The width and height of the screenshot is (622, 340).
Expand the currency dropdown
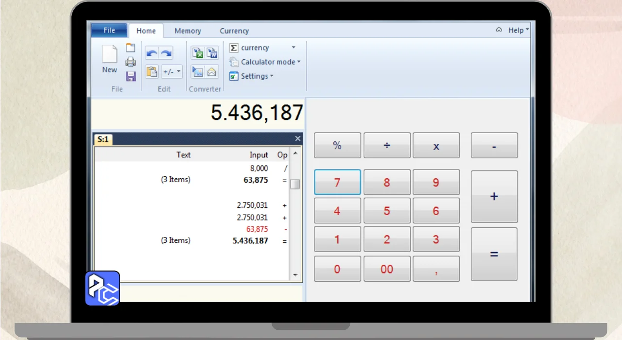[x=293, y=48]
